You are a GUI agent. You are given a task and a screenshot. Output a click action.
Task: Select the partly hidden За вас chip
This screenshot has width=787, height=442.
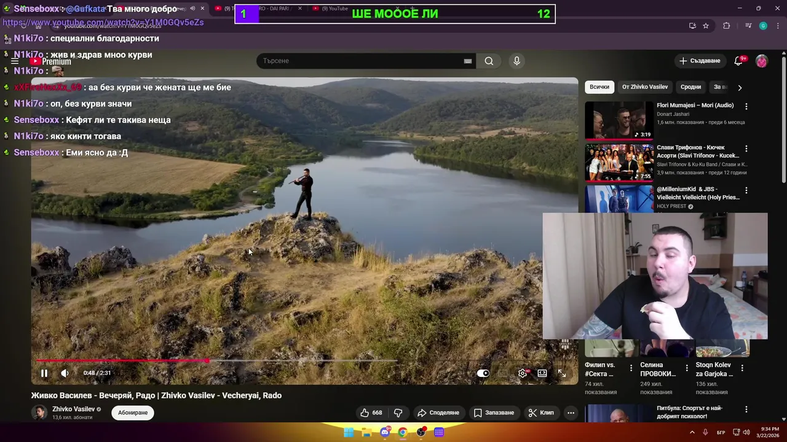720,87
